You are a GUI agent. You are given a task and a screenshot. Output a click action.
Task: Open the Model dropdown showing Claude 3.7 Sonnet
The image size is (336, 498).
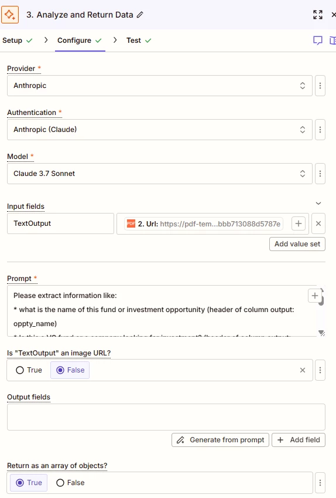160,174
